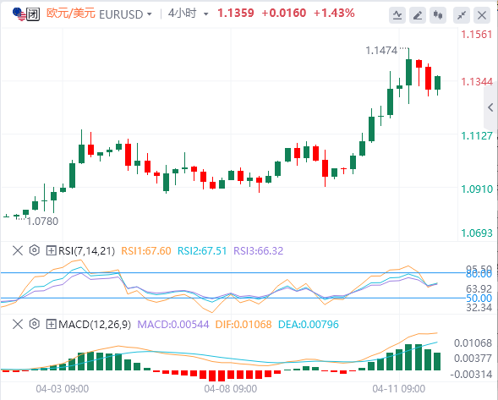498x400 pixels.
Task: Click the RSI 63.92 axis value
Action: coord(479,289)
